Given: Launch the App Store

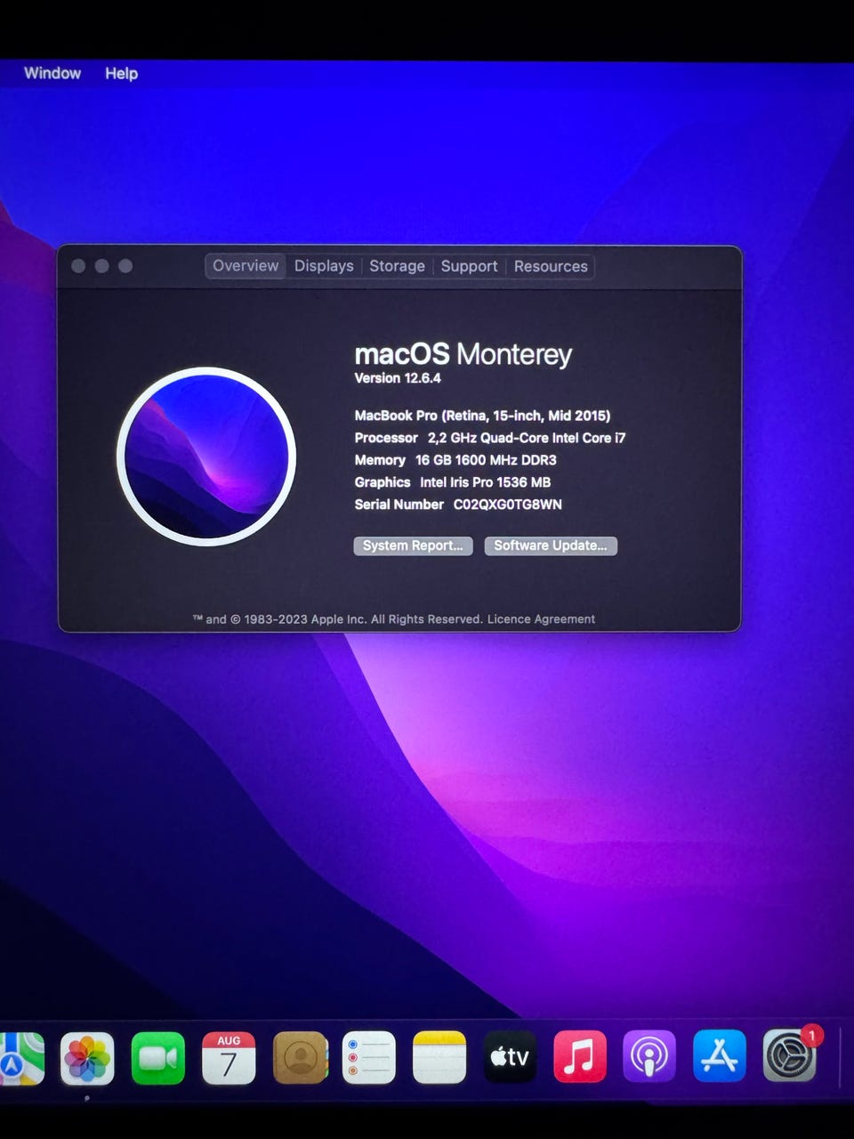Looking at the screenshot, I should click(x=720, y=1056).
